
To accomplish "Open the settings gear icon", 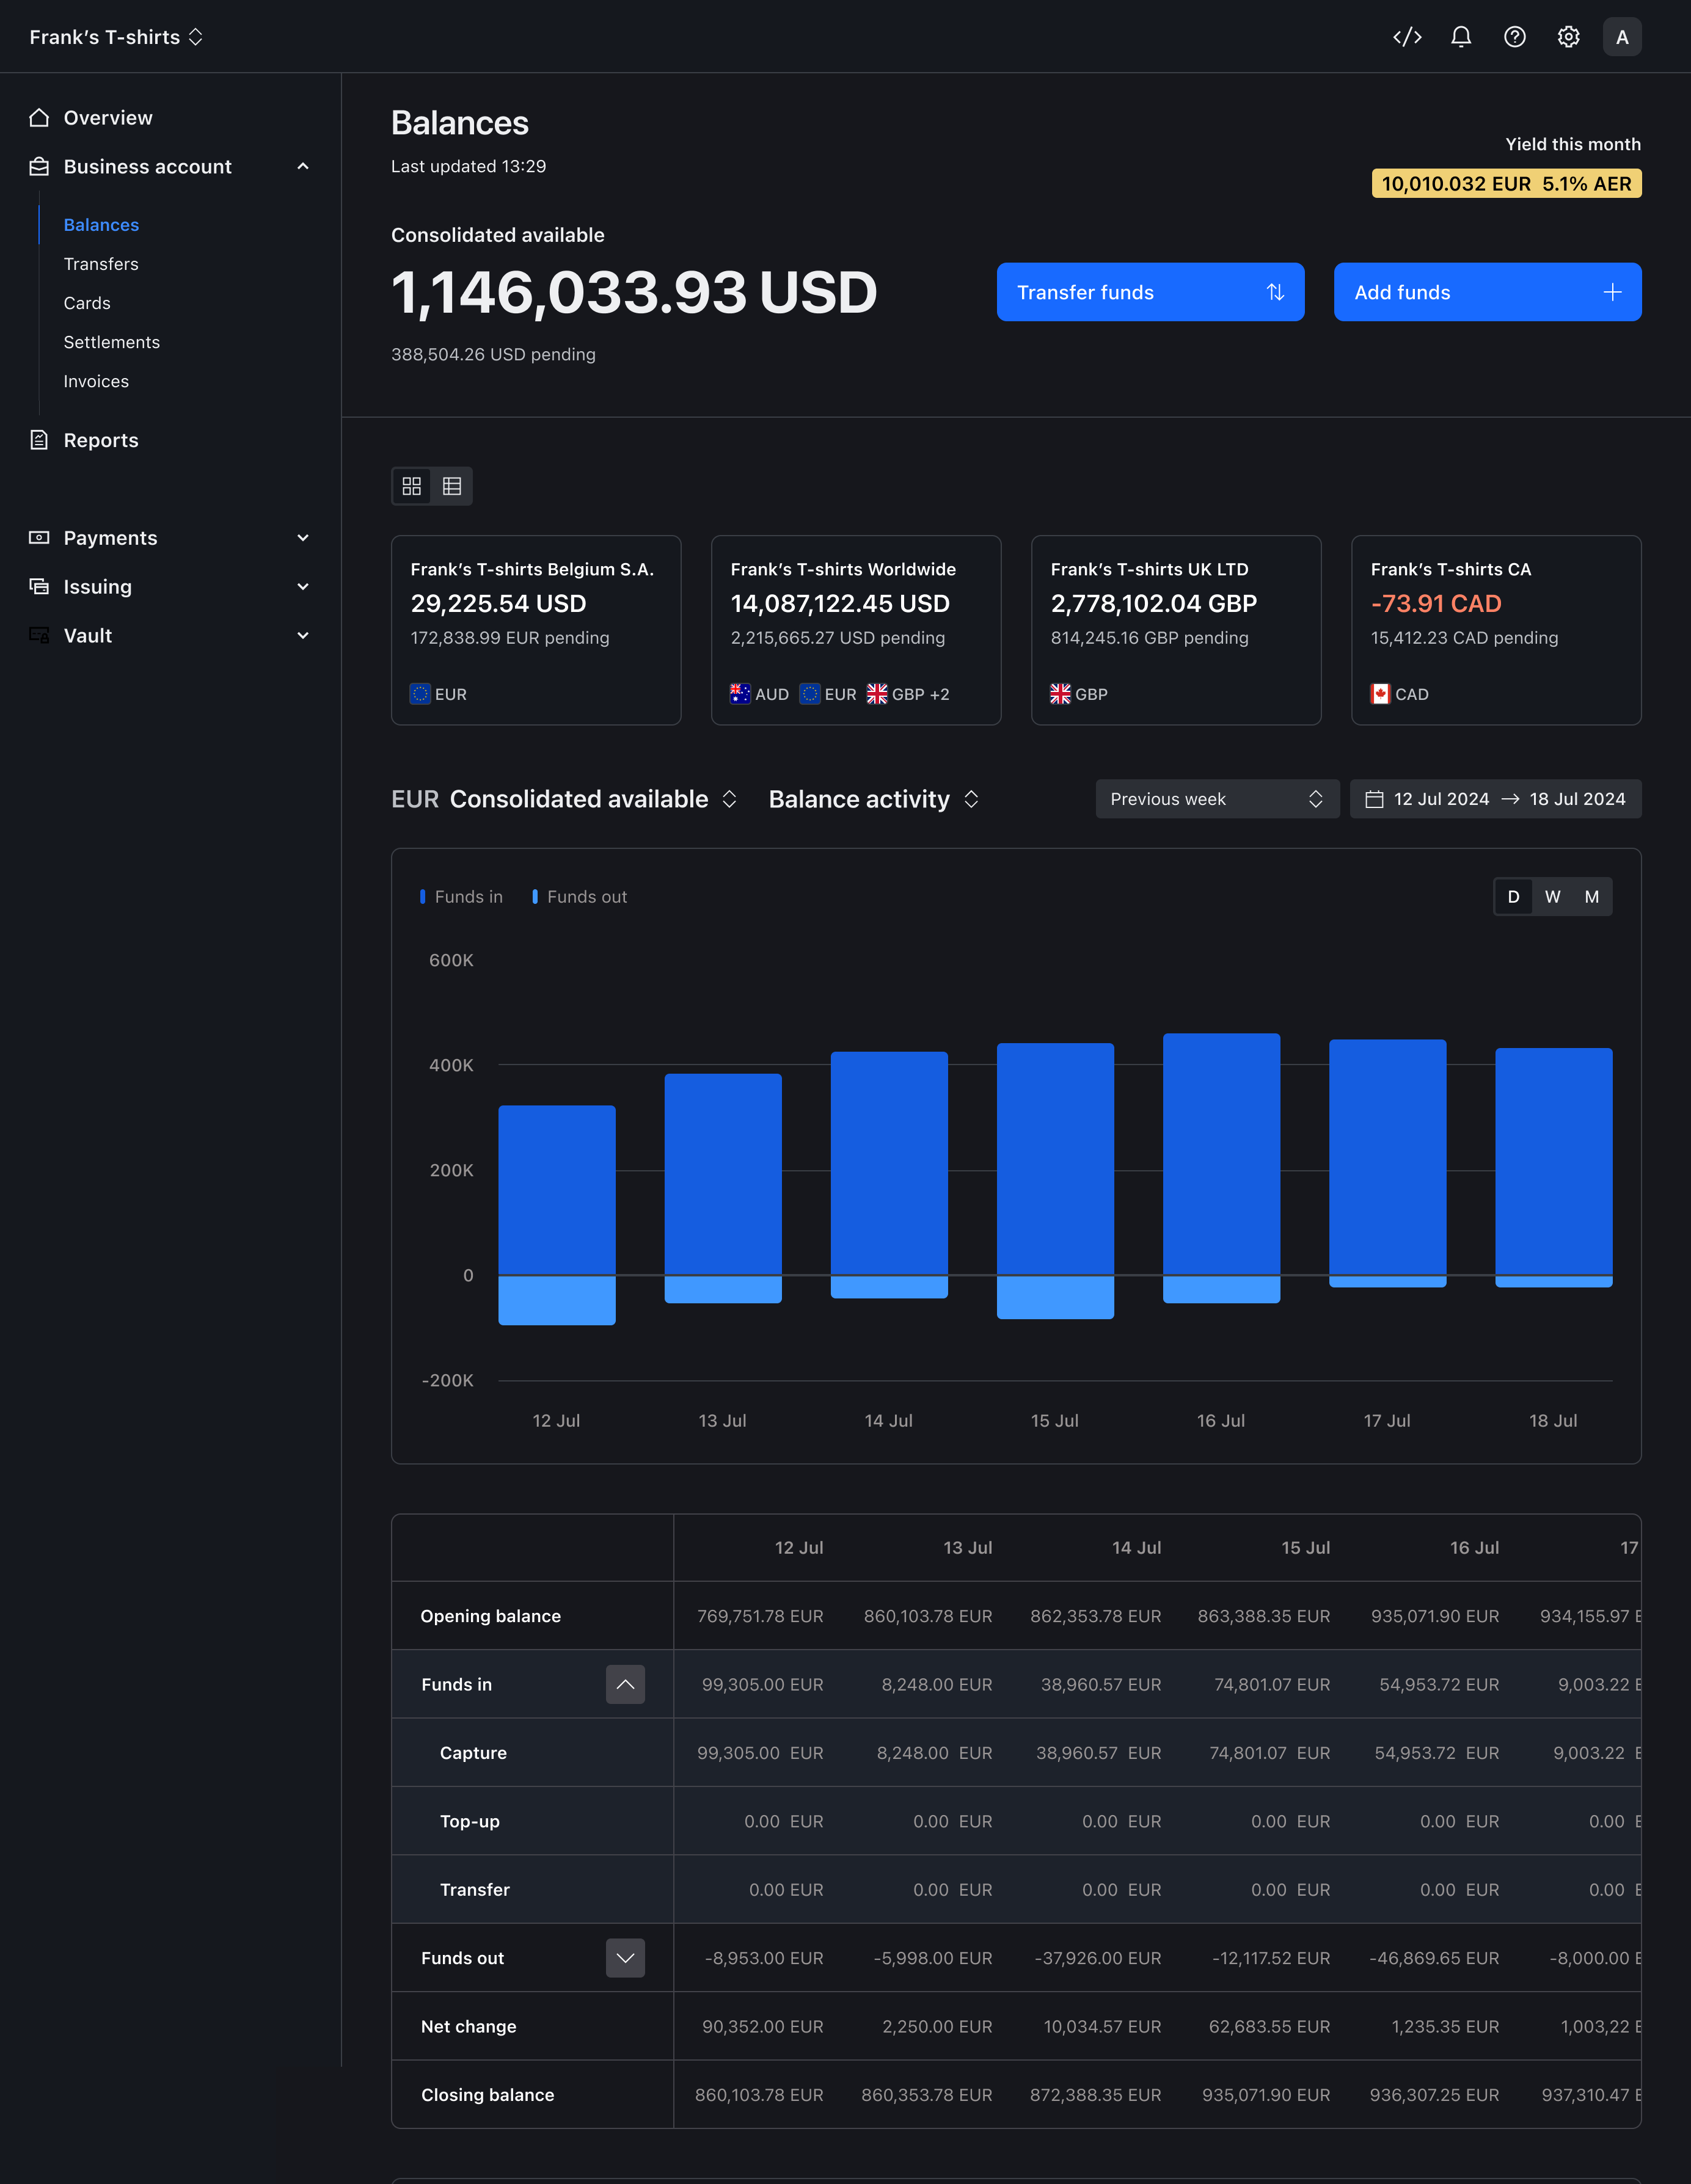I will pyautogui.click(x=1568, y=37).
